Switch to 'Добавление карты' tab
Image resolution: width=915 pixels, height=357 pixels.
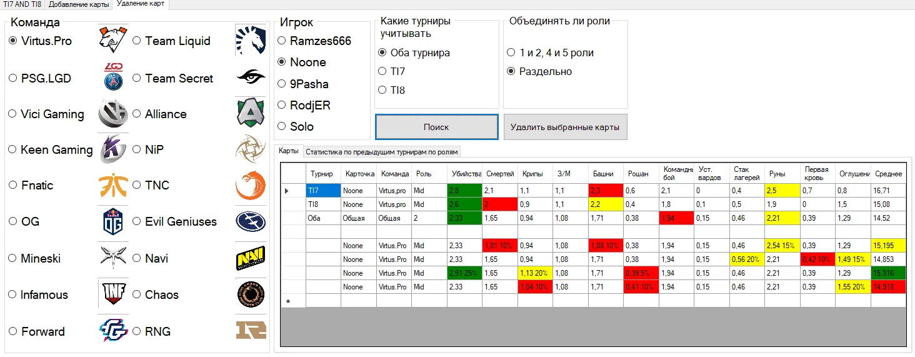point(79,4)
